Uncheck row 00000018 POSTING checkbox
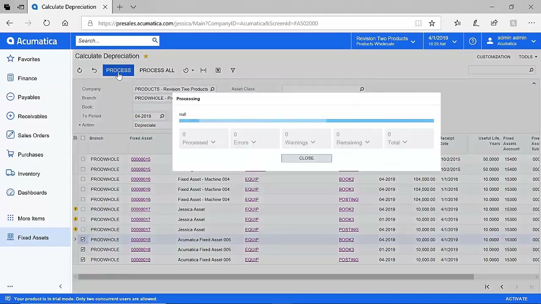This screenshot has width=541, height=304. point(83,260)
